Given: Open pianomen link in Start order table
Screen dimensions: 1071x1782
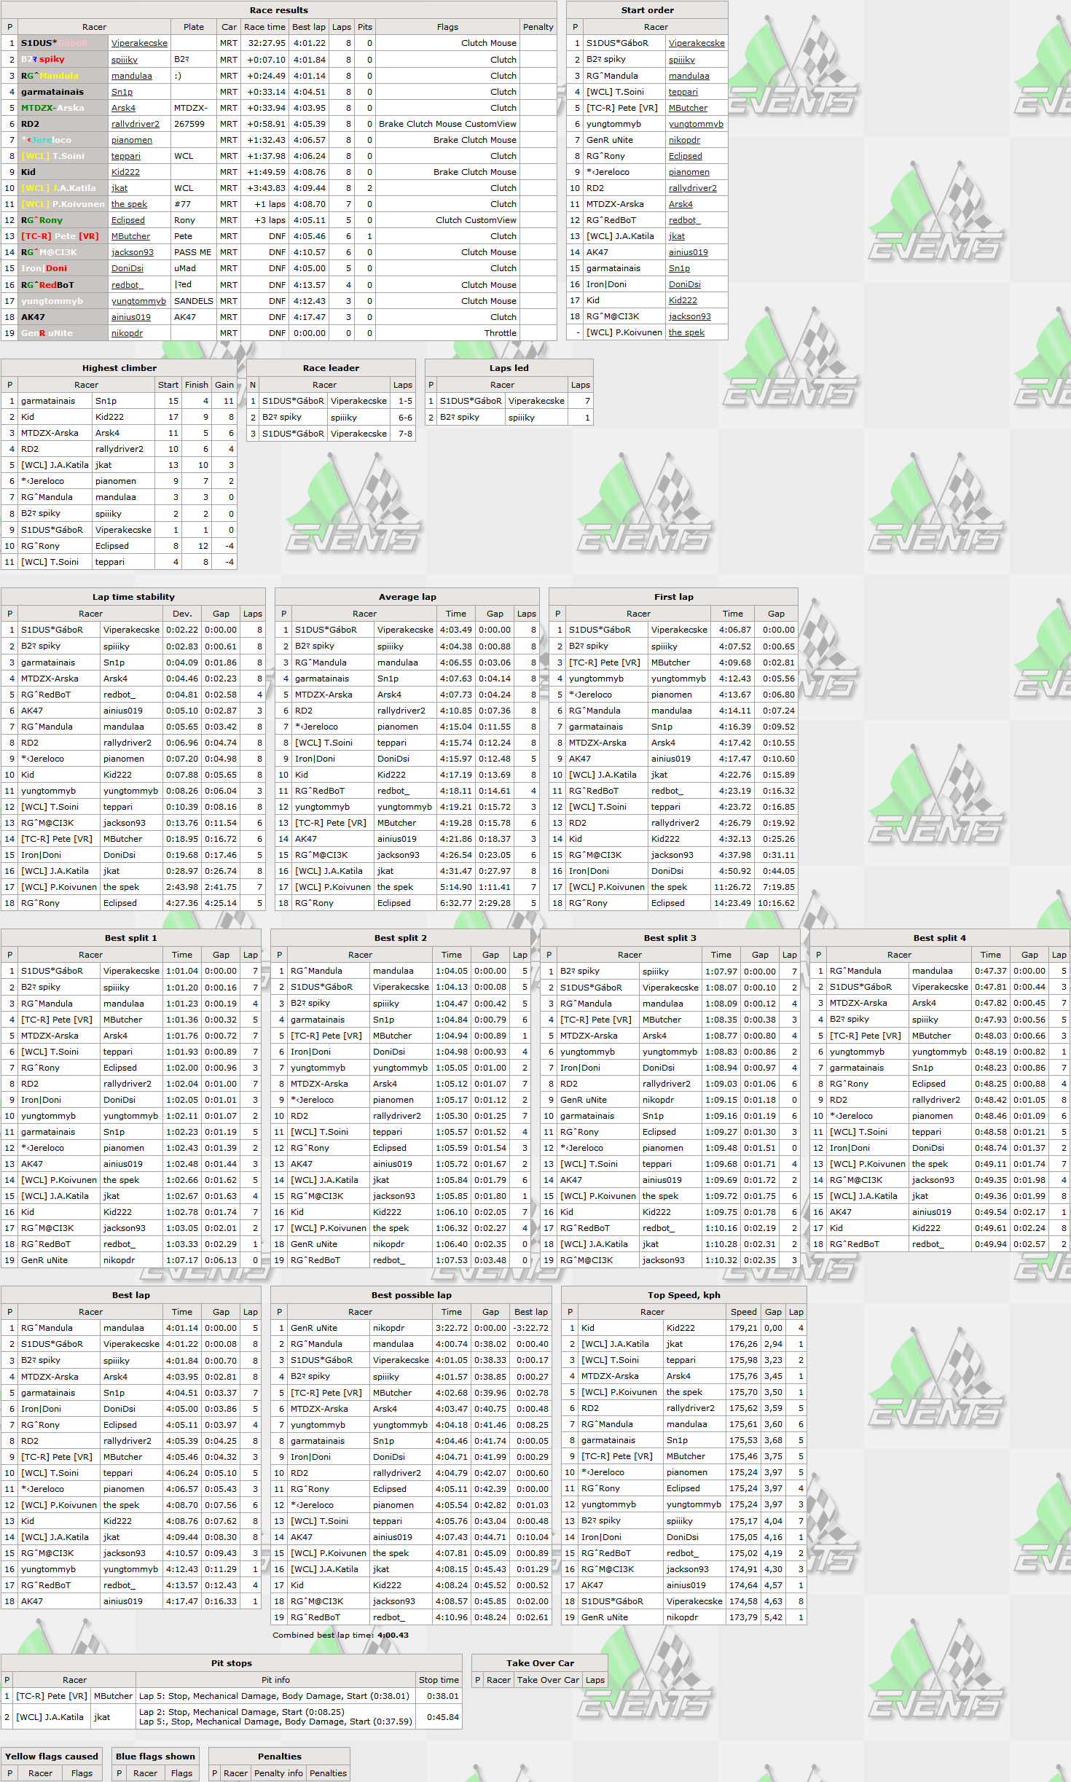Looking at the screenshot, I should tap(689, 172).
